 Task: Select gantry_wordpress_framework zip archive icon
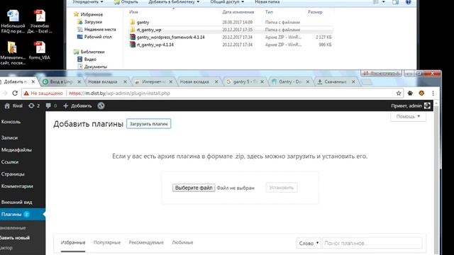point(133,37)
